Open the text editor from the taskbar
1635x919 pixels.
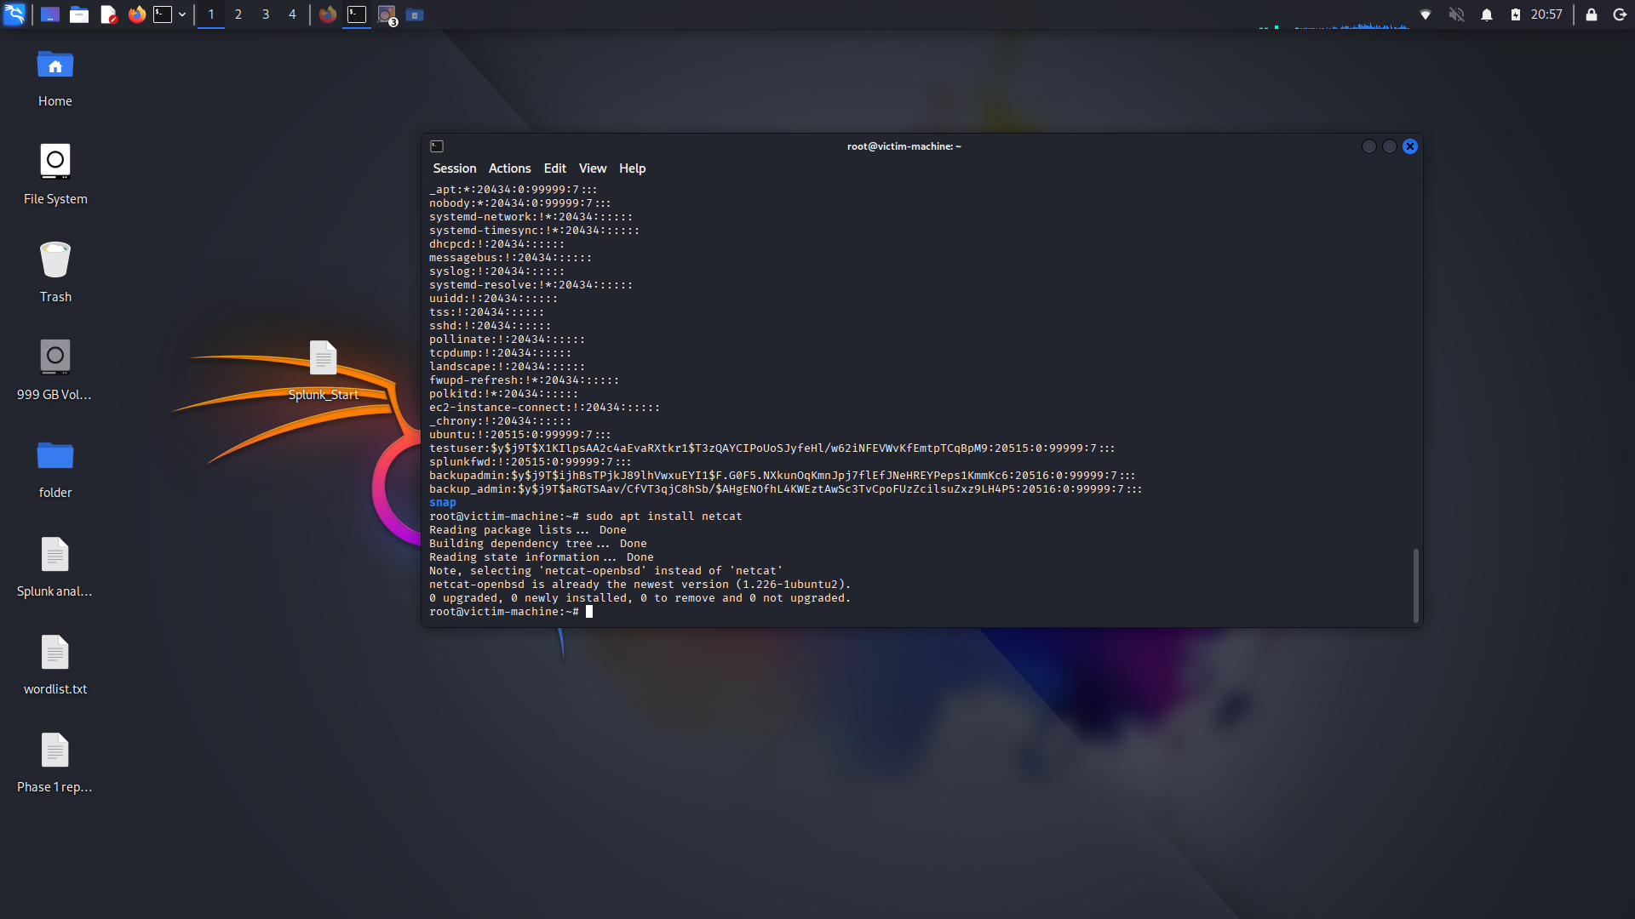click(108, 14)
